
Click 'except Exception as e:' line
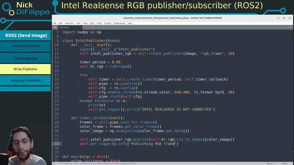[103, 101]
